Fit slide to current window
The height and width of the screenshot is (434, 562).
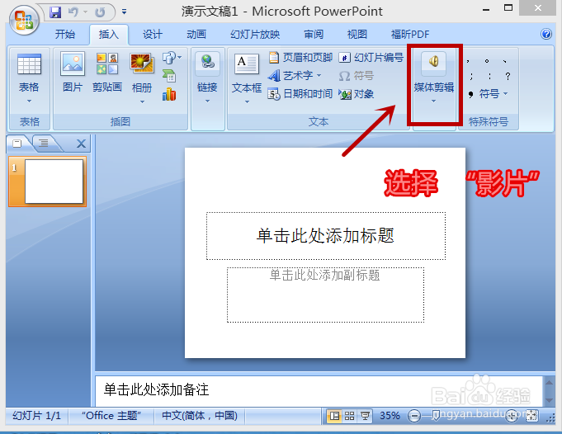click(532, 416)
